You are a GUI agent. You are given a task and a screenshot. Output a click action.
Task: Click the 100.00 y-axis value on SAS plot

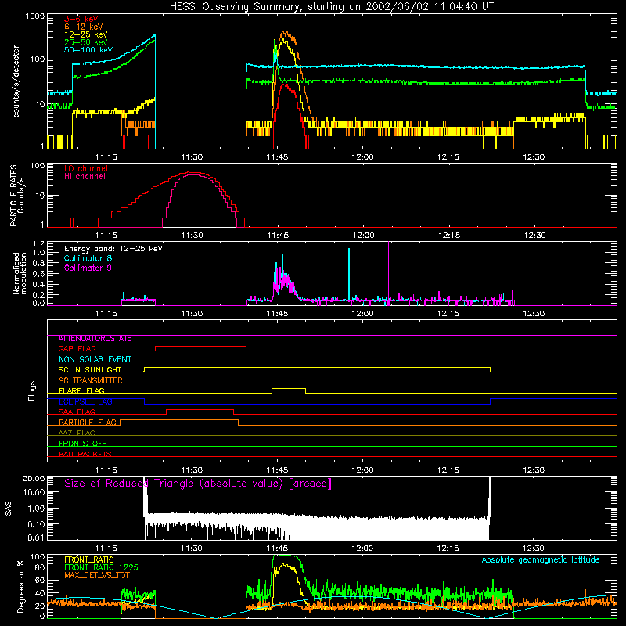(x=31, y=478)
